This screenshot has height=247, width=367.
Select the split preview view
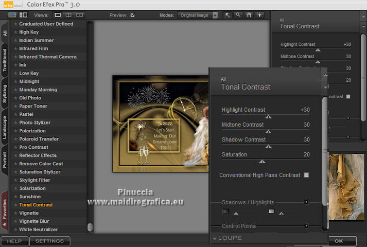coord(68,15)
